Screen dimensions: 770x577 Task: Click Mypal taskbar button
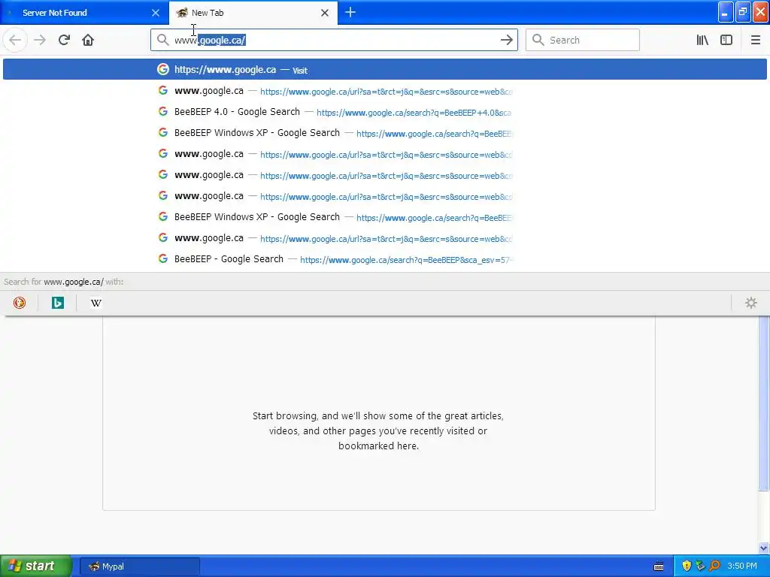pyautogui.click(x=139, y=566)
